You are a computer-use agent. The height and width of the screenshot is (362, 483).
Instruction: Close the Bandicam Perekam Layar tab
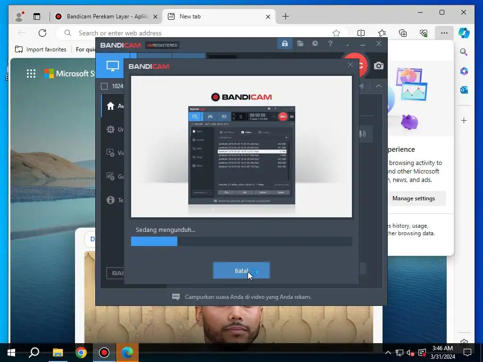tap(155, 16)
